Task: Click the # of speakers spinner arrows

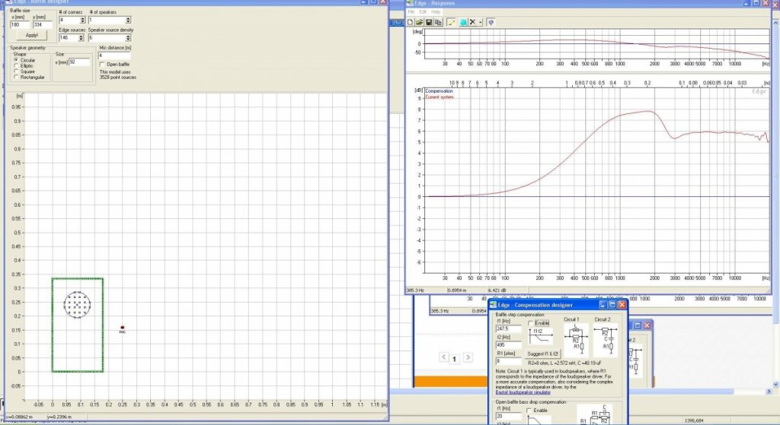Action: (x=128, y=21)
